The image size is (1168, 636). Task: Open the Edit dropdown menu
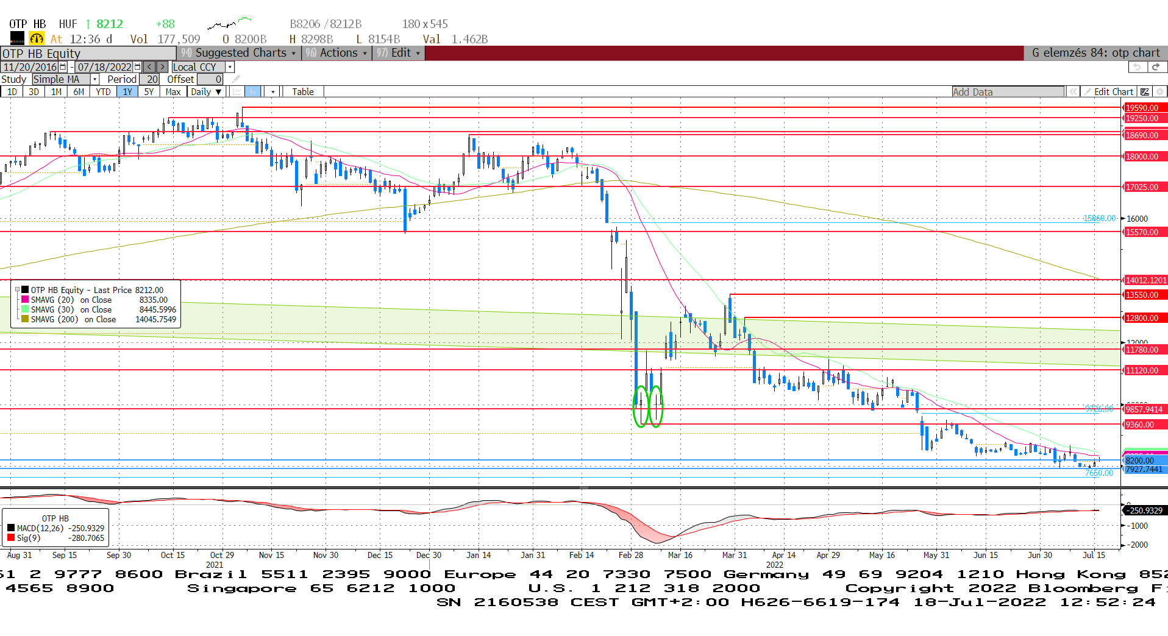[398, 53]
